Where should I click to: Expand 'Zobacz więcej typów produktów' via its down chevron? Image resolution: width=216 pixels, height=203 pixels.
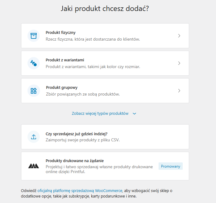134,114
